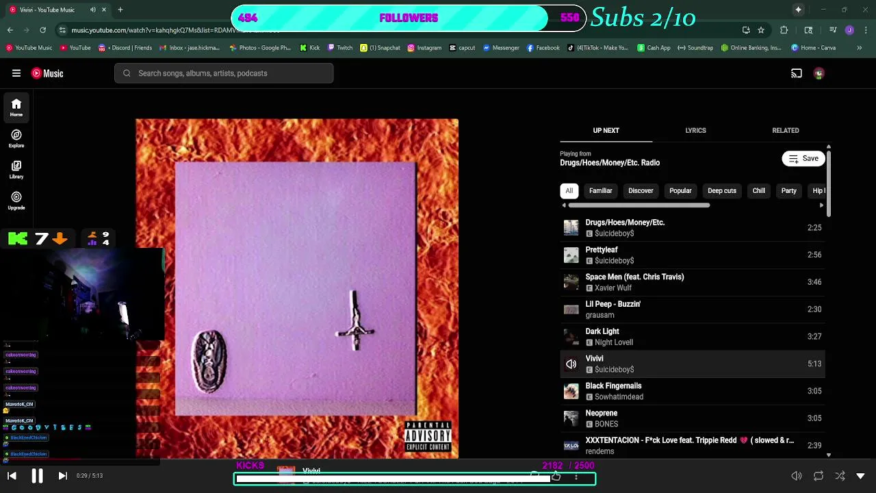Screen dimensions: 876x493
Task: Open Upgrade in the sidebar
Action: [16, 201]
